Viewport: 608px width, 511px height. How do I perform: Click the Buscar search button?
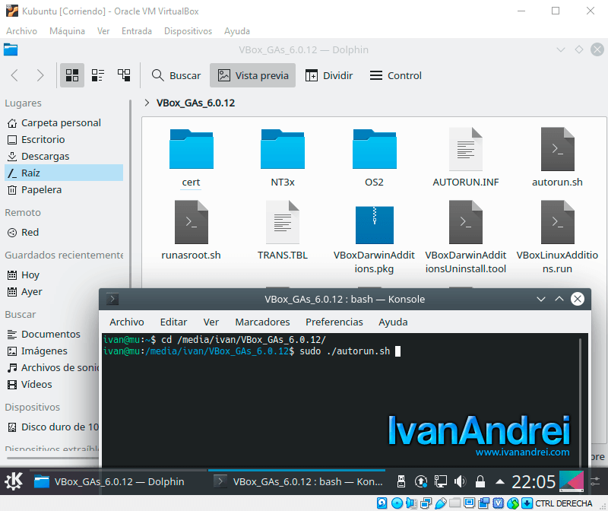coord(176,75)
